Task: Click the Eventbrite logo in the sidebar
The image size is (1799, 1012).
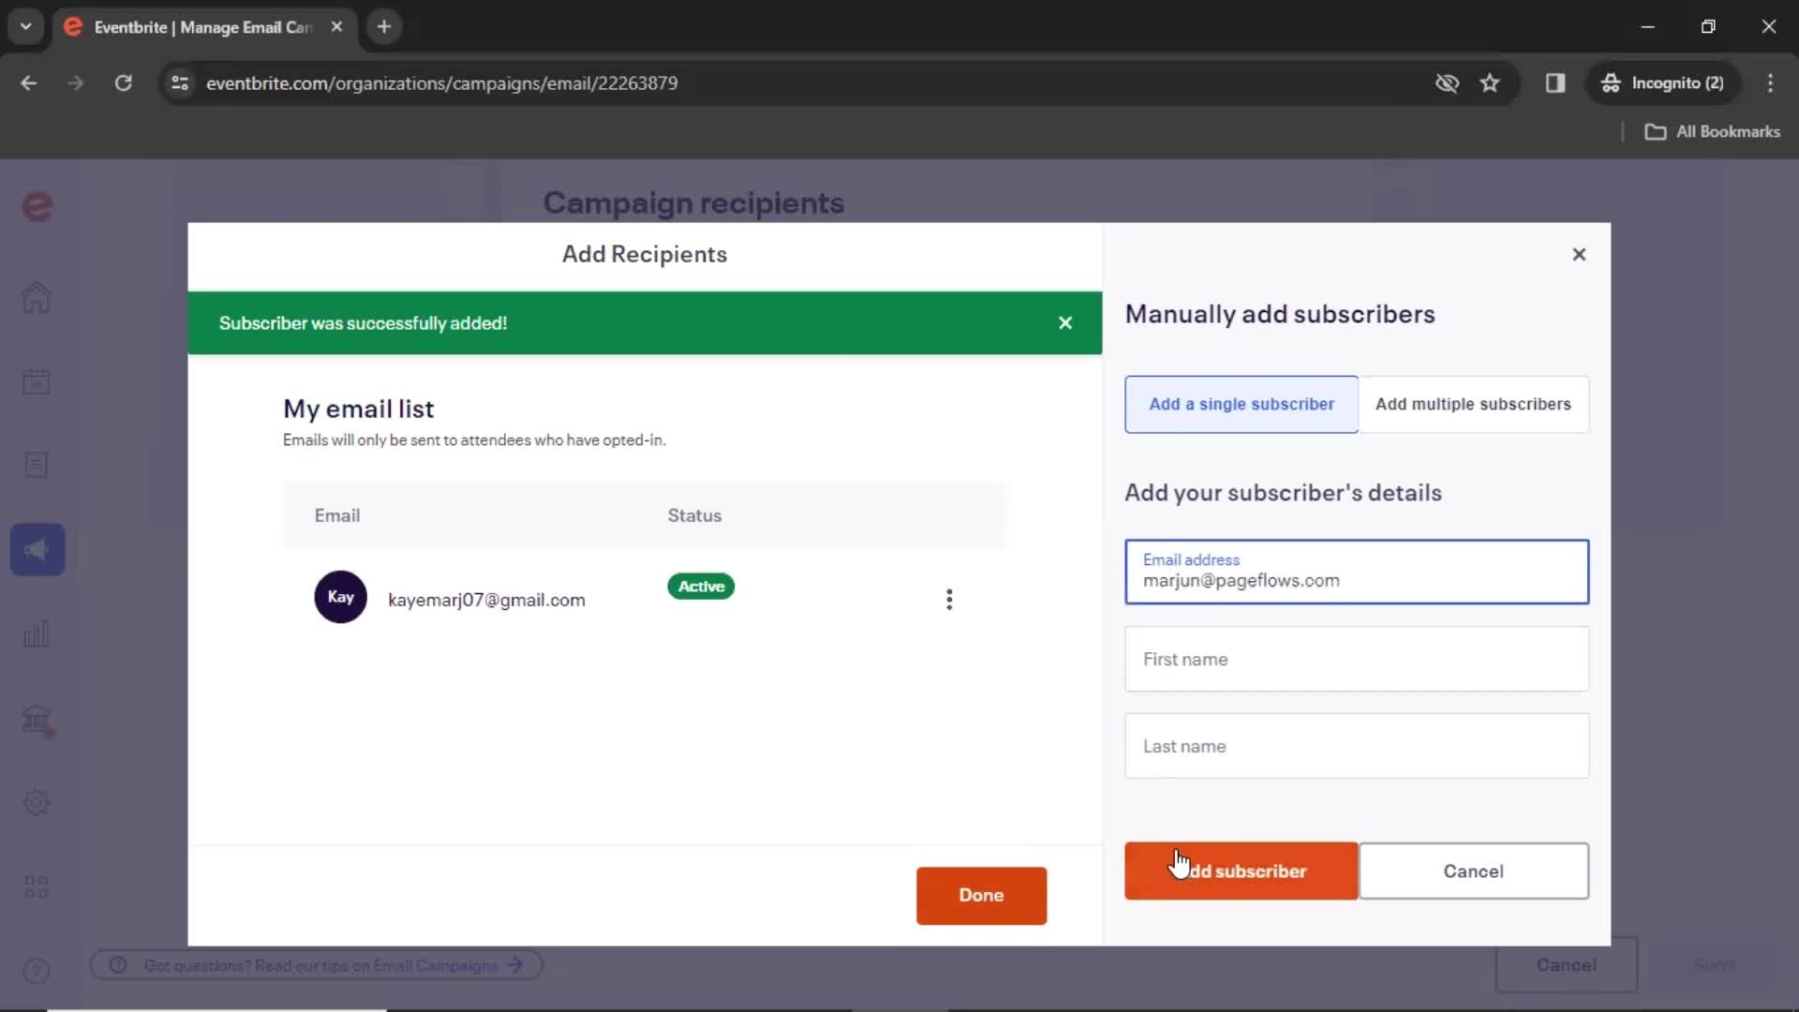Action: (37, 206)
